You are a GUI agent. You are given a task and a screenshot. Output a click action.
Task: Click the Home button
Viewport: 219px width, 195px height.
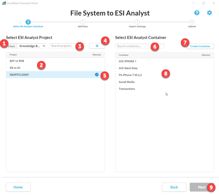click(18, 187)
